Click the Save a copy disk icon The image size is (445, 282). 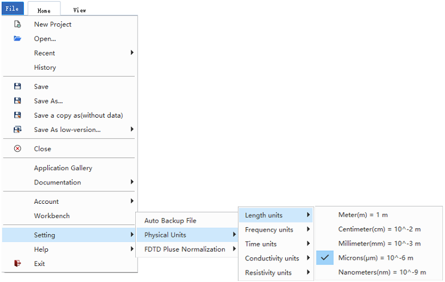tap(18, 115)
